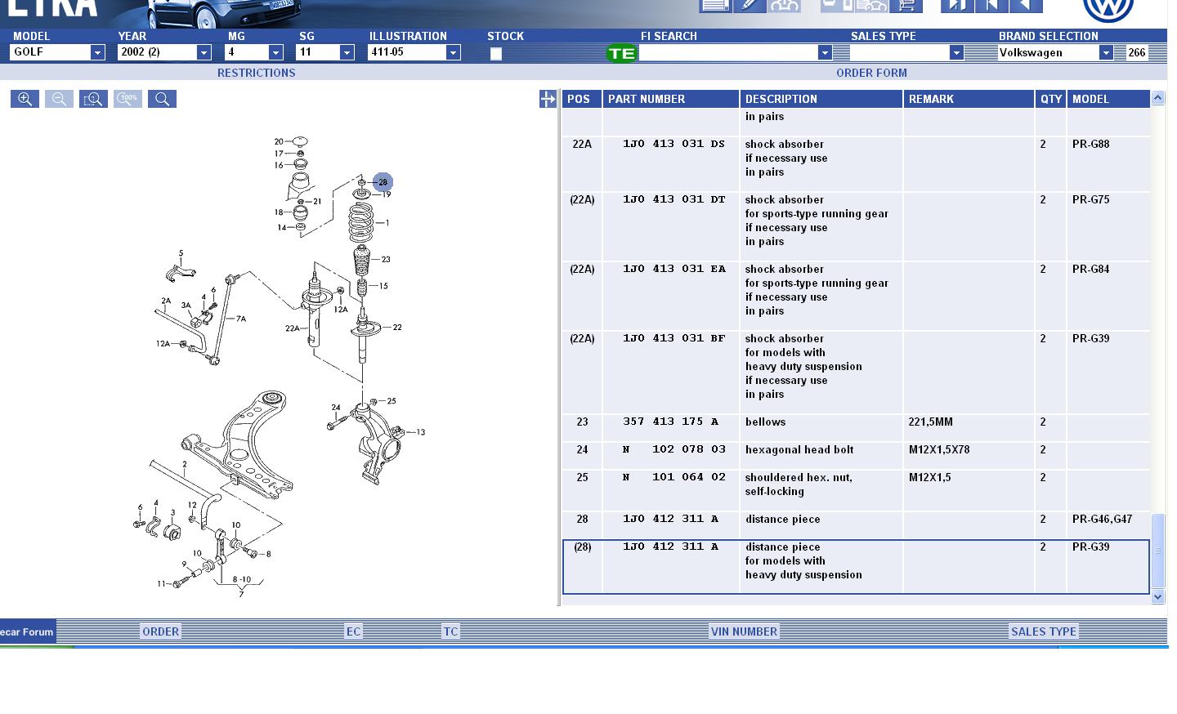Click the panel splitter arrow icon
Viewport: 1177px width, 714px height.
tap(548, 99)
